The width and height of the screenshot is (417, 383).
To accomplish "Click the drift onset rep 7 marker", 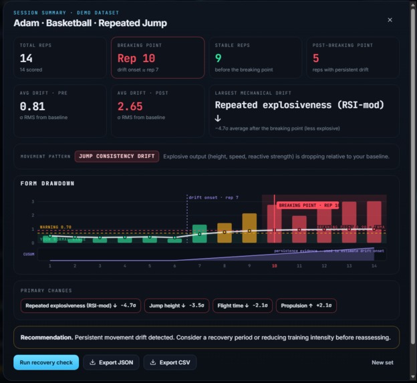I will (x=214, y=197).
